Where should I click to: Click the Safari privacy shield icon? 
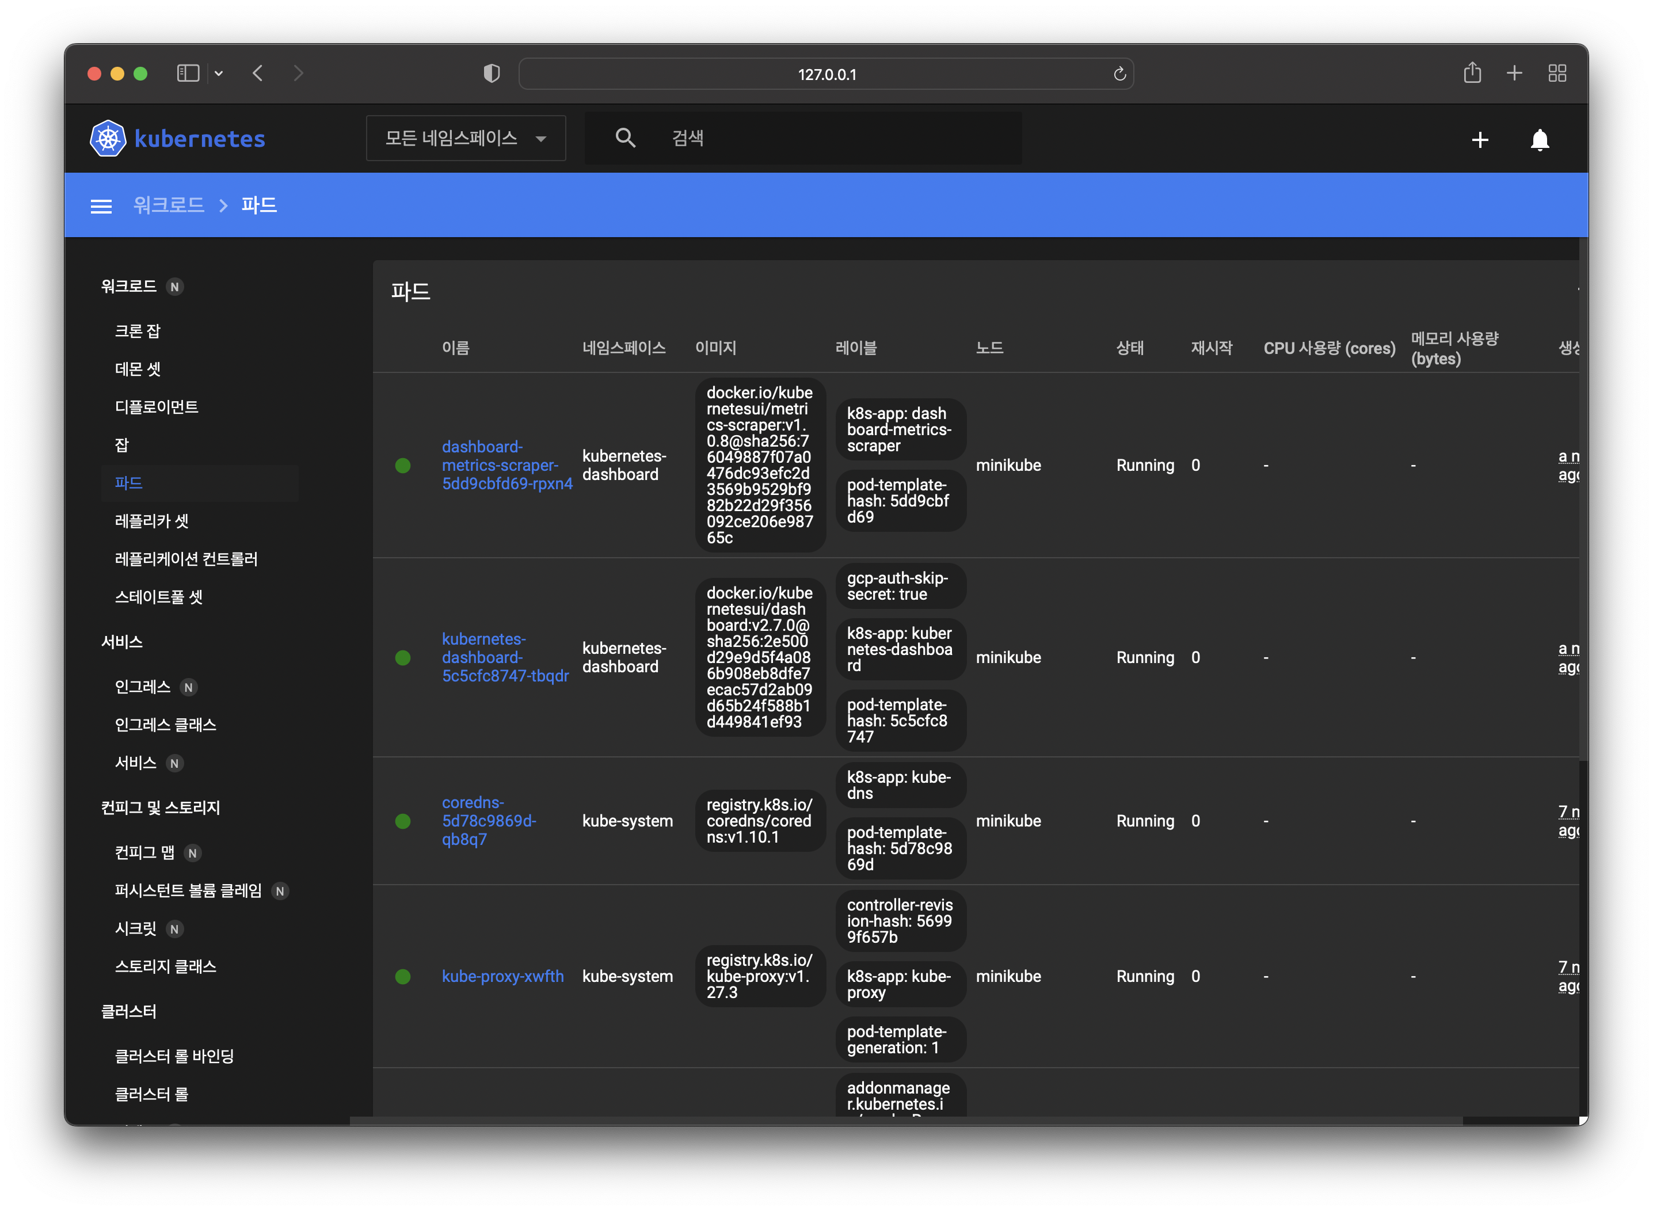click(x=491, y=73)
